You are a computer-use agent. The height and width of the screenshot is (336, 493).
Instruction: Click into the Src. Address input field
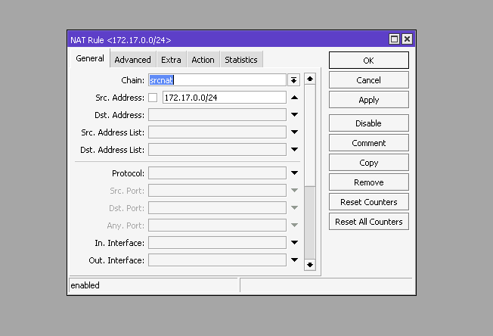click(224, 98)
